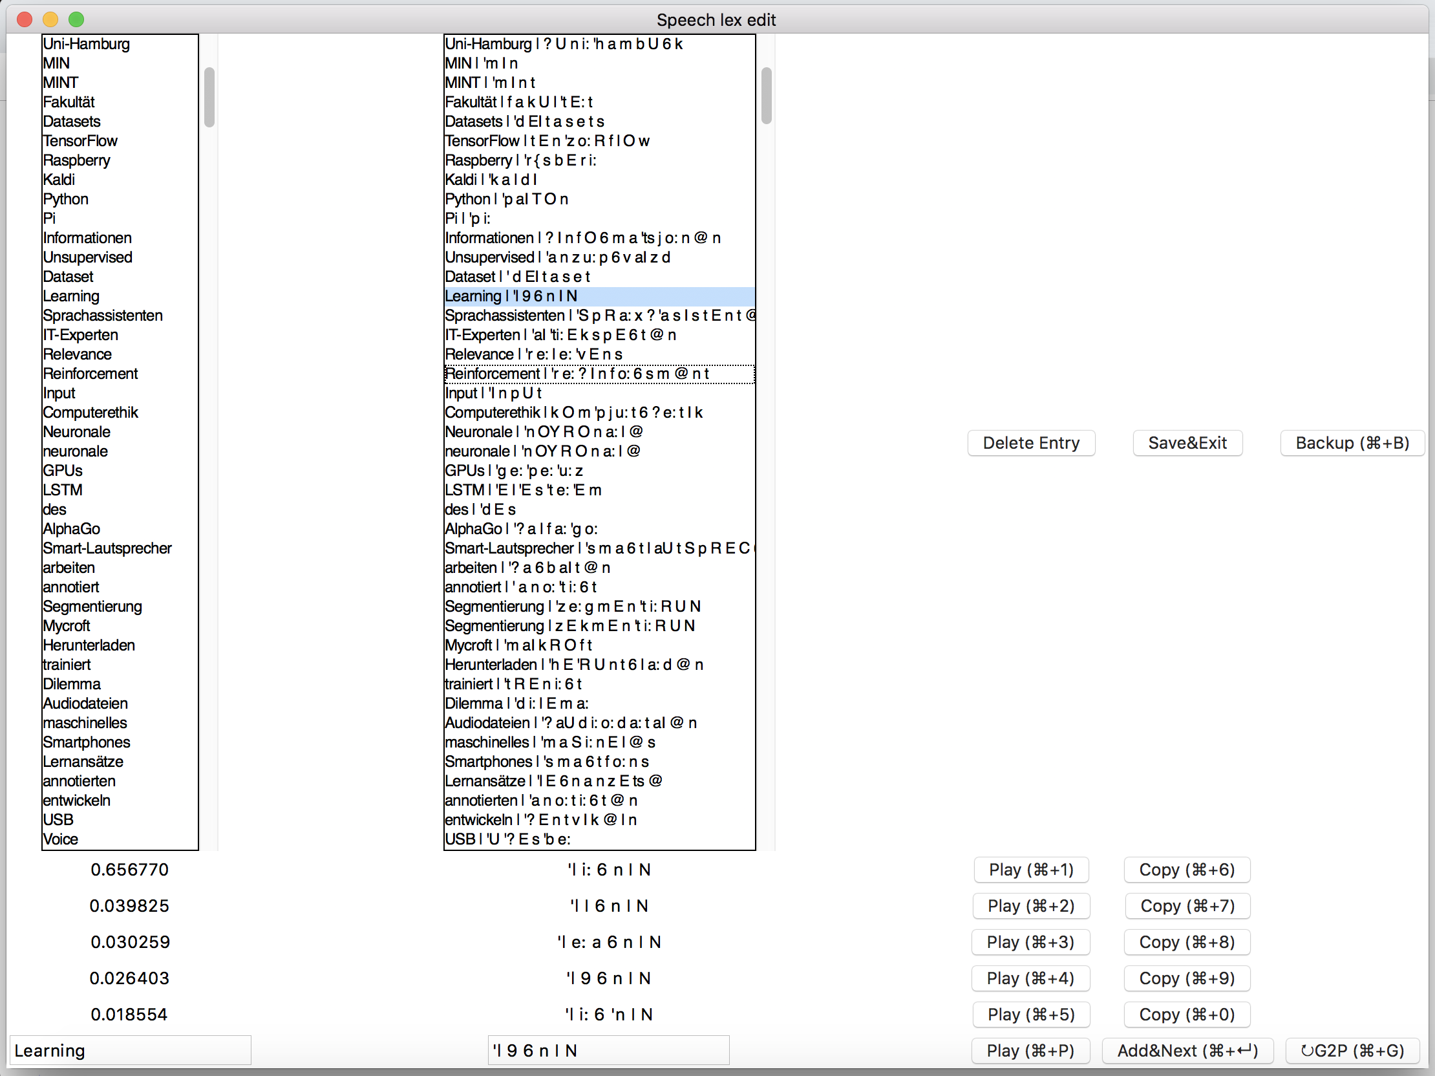The image size is (1435, 1076).
Task: Select the Reinforcement entry in lexicon list
Action: pos(577,374)
